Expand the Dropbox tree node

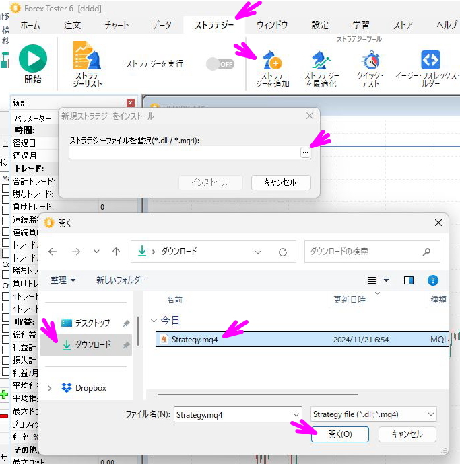pos(49,388)
